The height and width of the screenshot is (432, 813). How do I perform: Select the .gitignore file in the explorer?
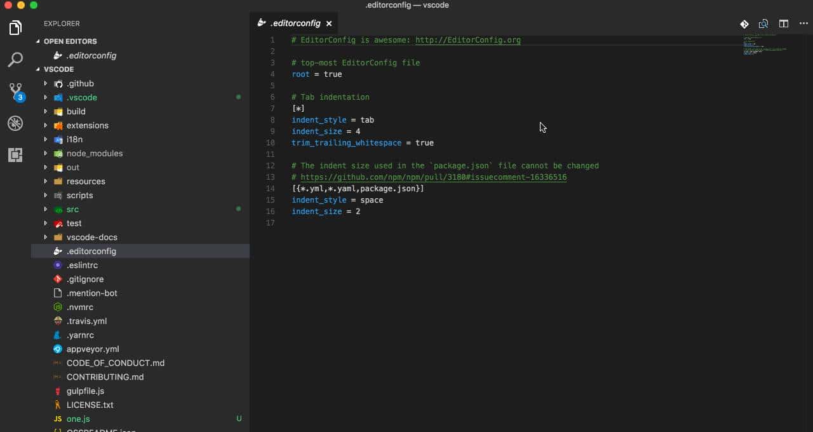84,279
